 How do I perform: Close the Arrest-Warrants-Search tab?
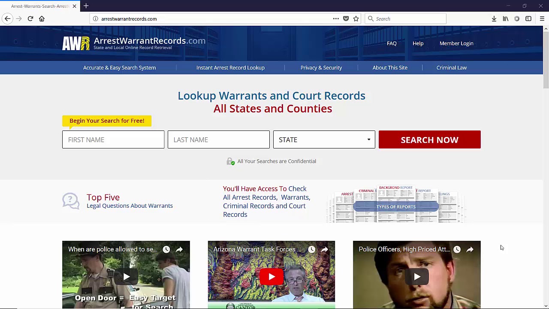(74, 6)
